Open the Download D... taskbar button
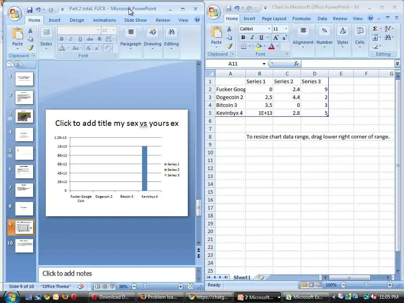The height and width of the screenshot is (303, 404). pyautogui.click(x=112, y=297)
